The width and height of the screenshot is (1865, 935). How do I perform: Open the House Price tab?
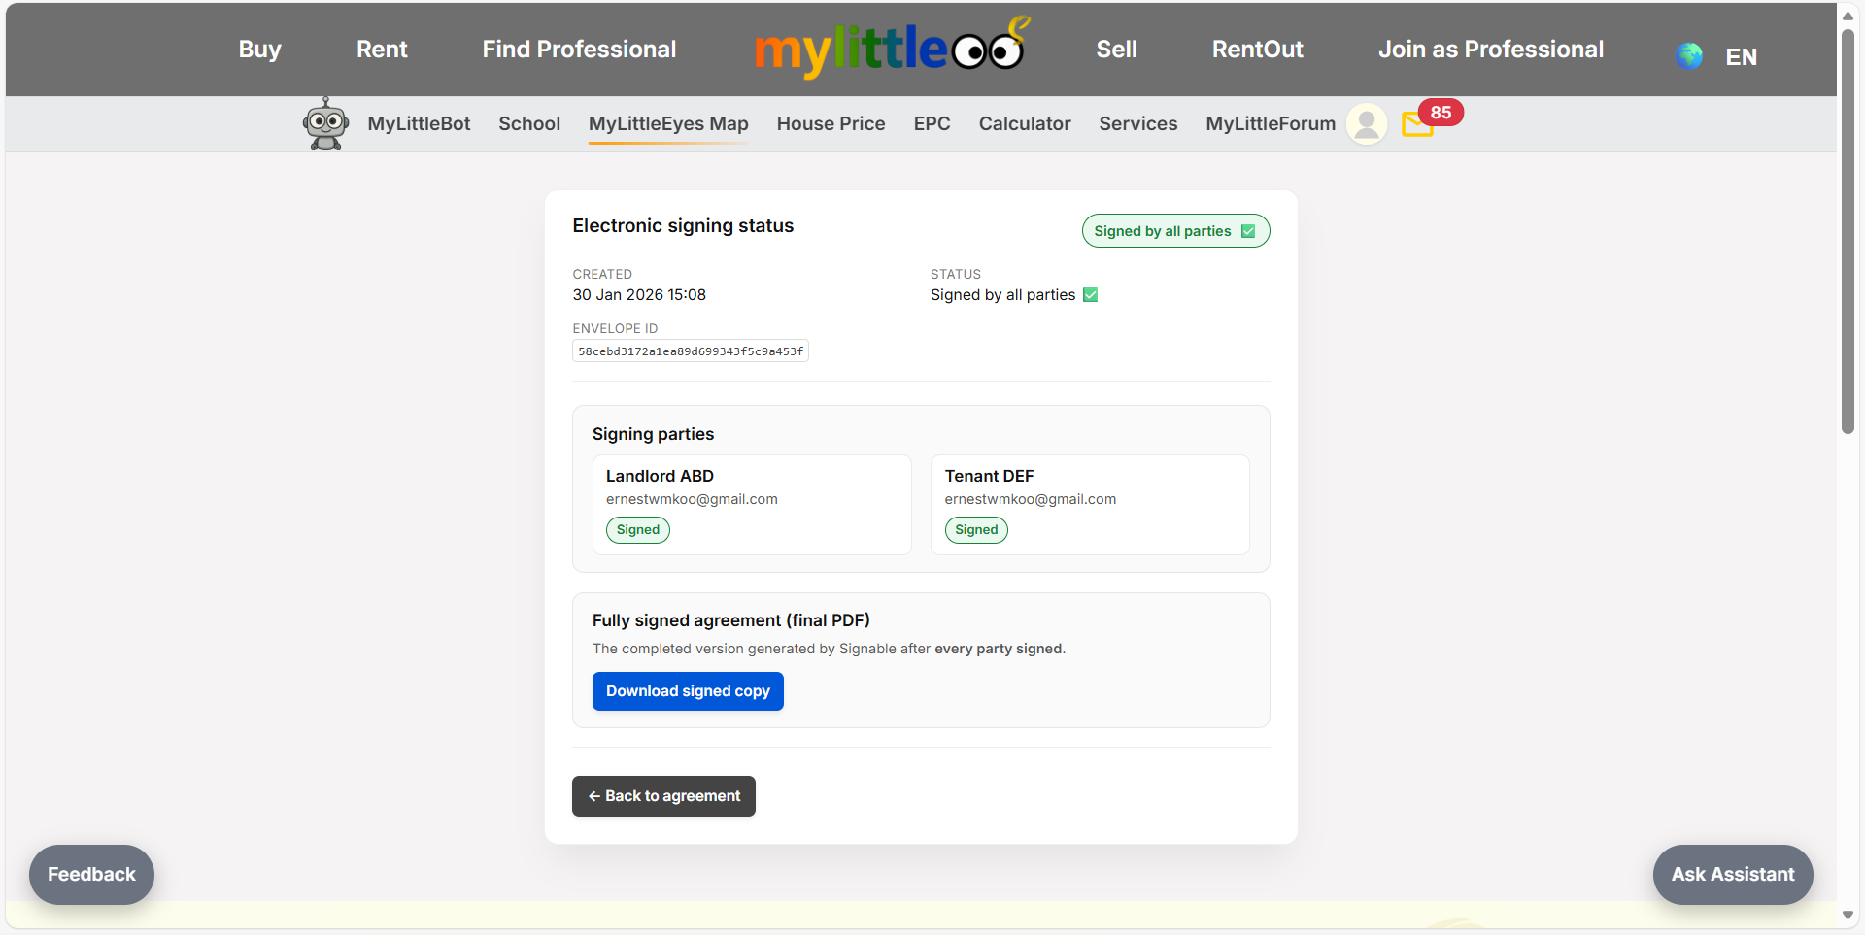click(x=831, y=123)
